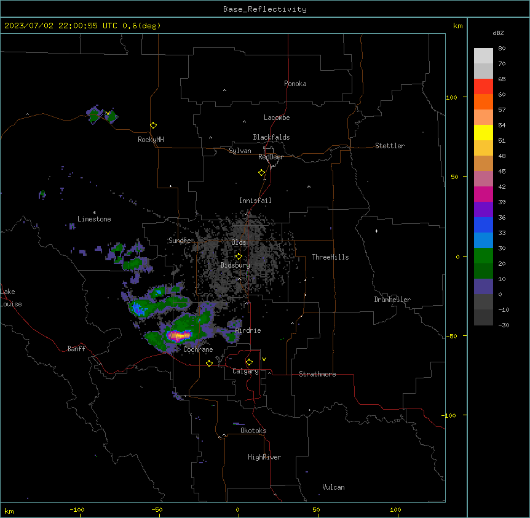Image resolution: width=530 pixels, height=518 pixels.
Task: Choose the yellow 54 dBZ legend swatch
Action: coord(483,132)
